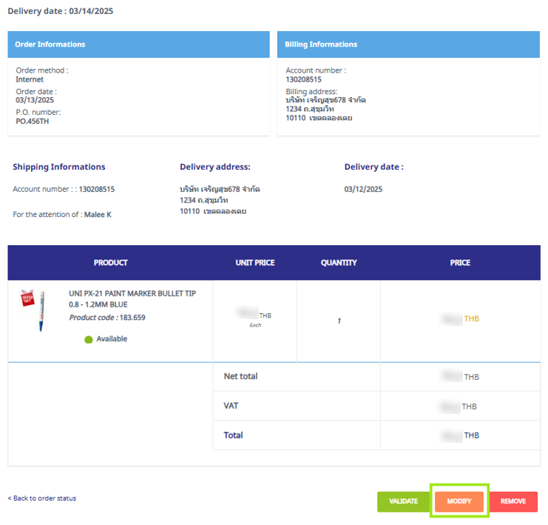Click the attention name Malee K

click(x=97, y=215)
